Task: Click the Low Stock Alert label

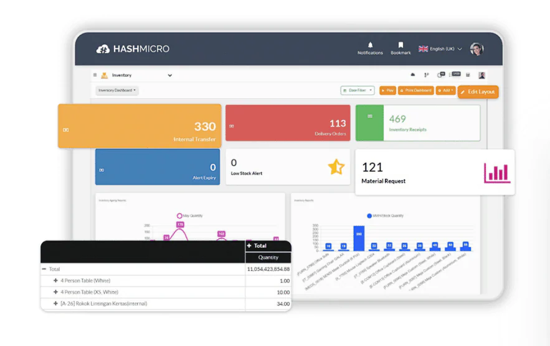Action: [246, 173]
